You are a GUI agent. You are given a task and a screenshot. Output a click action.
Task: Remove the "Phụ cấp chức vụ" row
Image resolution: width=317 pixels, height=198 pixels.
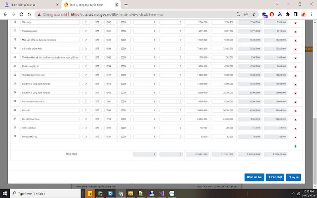[x=295, y=137]
